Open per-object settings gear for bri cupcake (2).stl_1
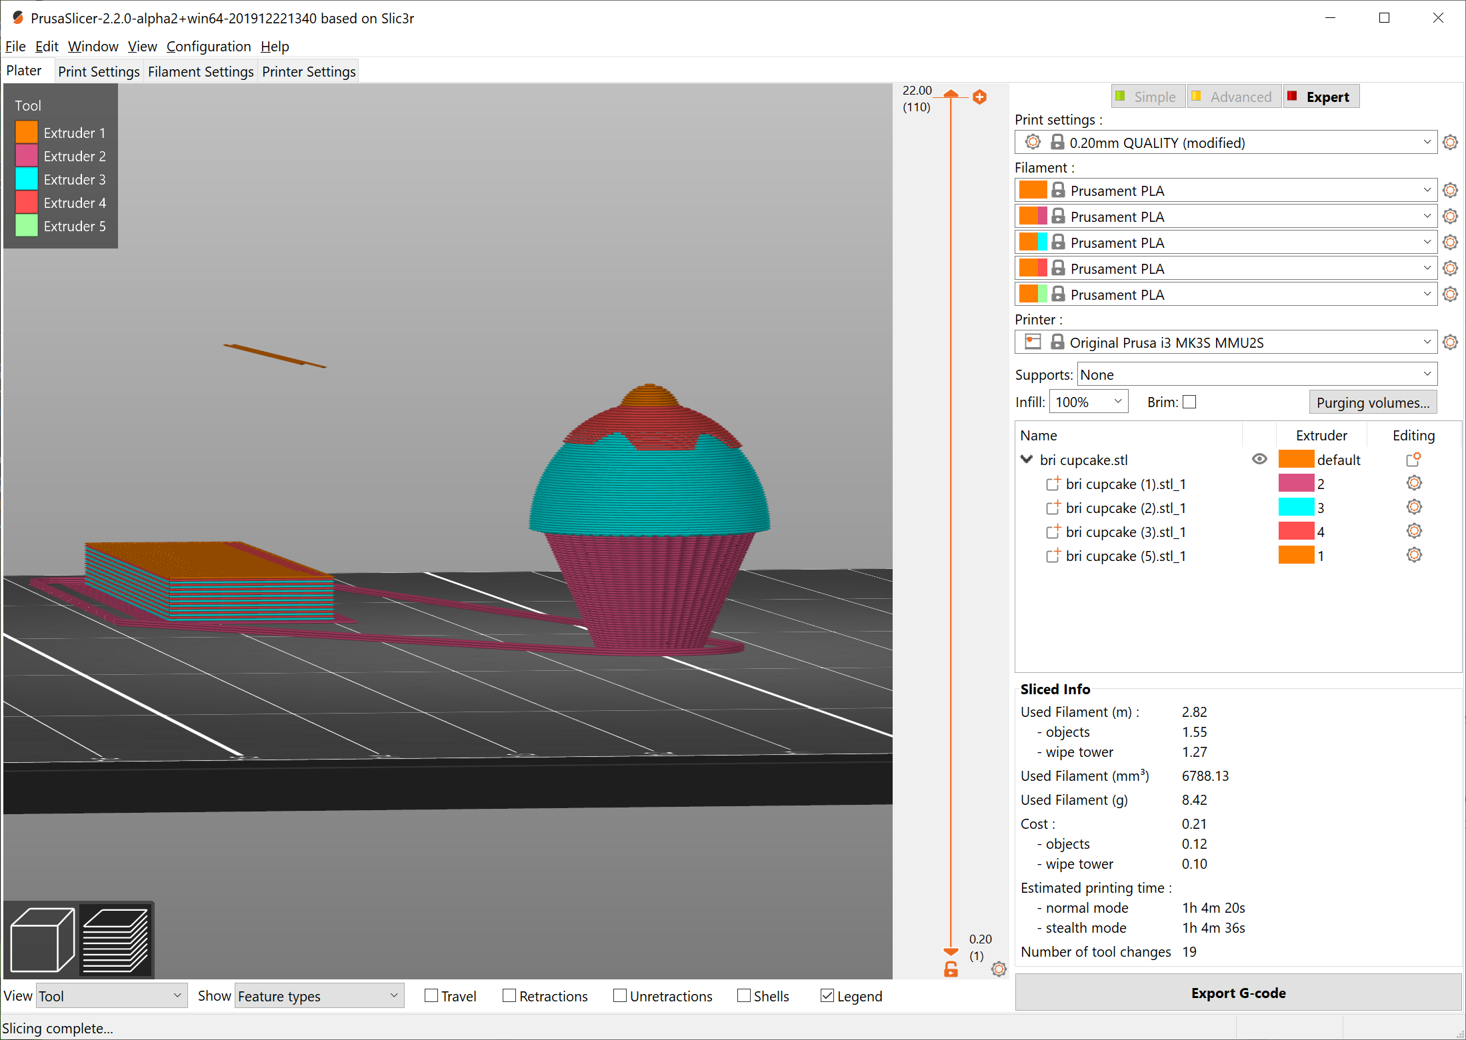This screenshot has width=1466, height=1040. 1414,507
